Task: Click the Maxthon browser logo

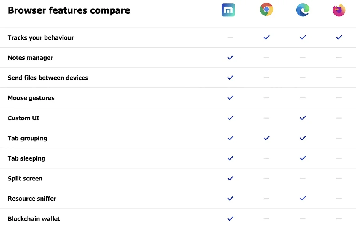Action: pos(228,10)
